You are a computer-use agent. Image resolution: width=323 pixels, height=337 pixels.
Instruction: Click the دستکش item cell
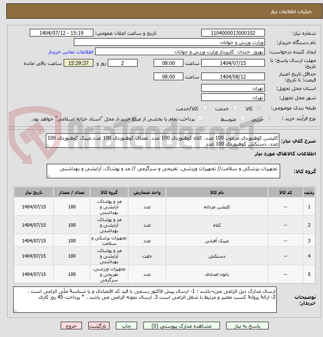(x=217, y=256)
